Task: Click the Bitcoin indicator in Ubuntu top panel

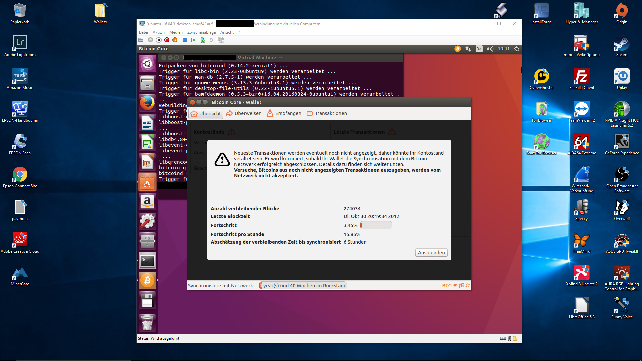Action: (458, 49)
